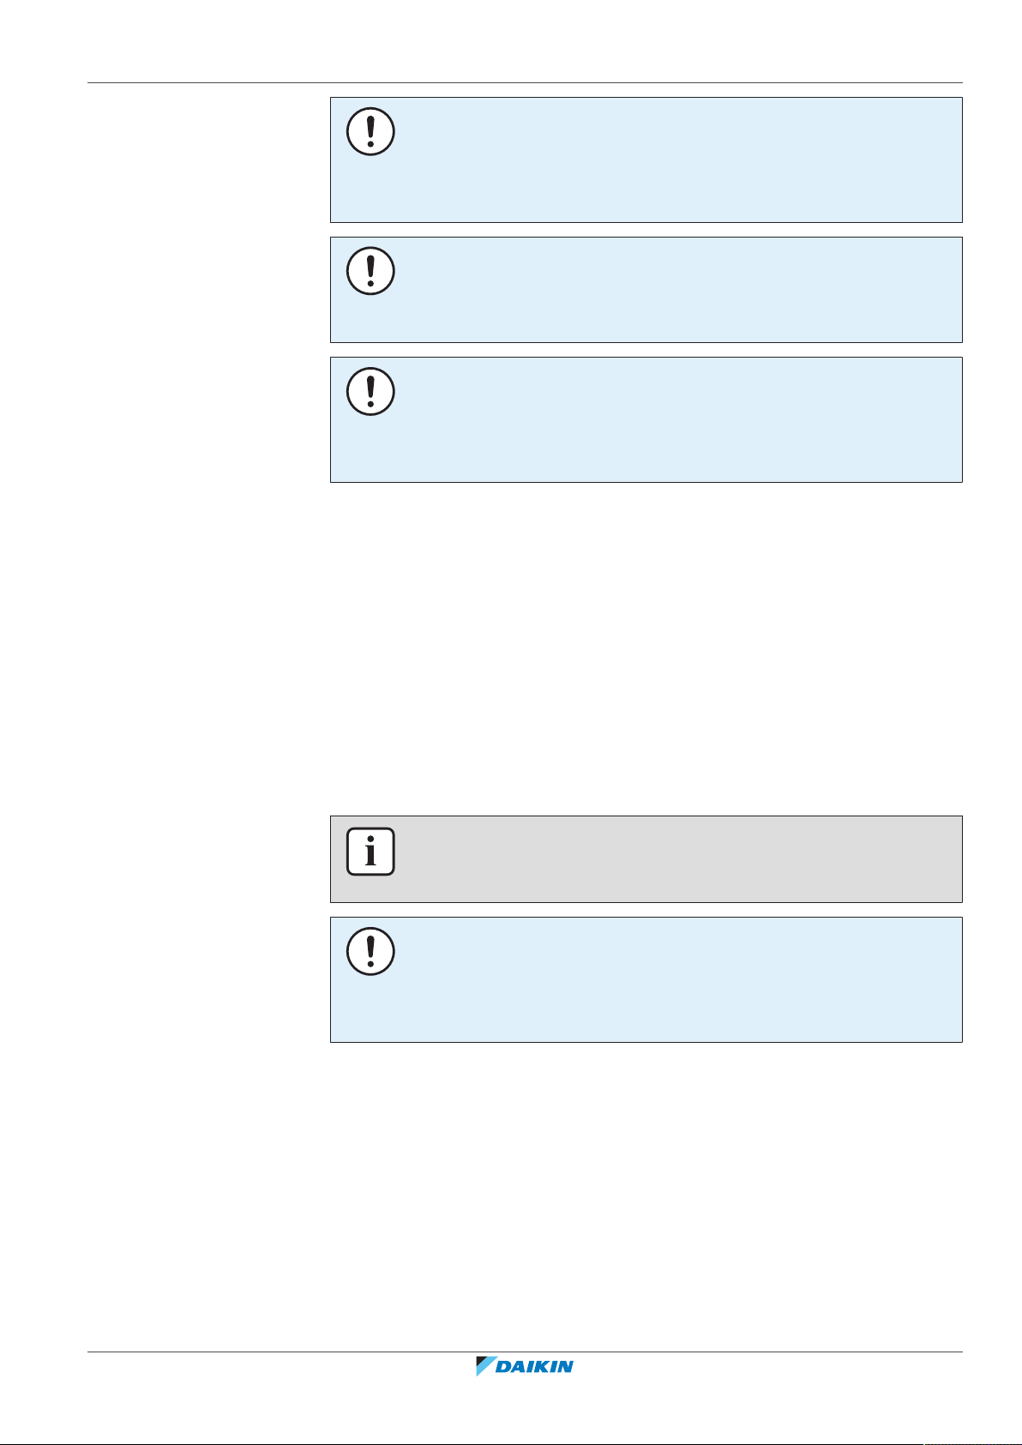This screenshot has height=1445, width=1022.
Task: Click the exclamation icon in the third blue notice
Action: coord(370,392)
